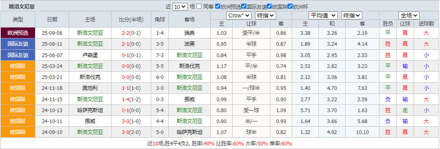Click the 胜负 column header
The image size is (440, 149).
click(388, 23)
